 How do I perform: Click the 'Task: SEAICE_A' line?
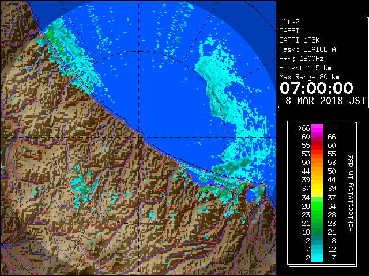[x=307, y=49]
